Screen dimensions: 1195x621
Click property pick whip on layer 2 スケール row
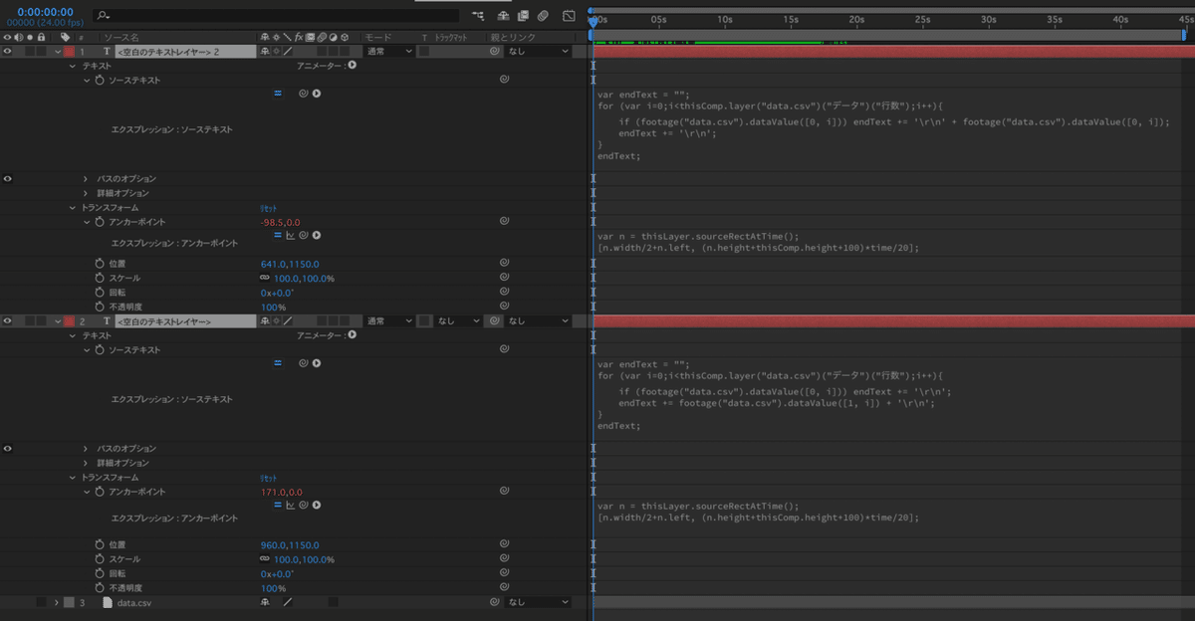pyautogui.click(x=505, y=559)
